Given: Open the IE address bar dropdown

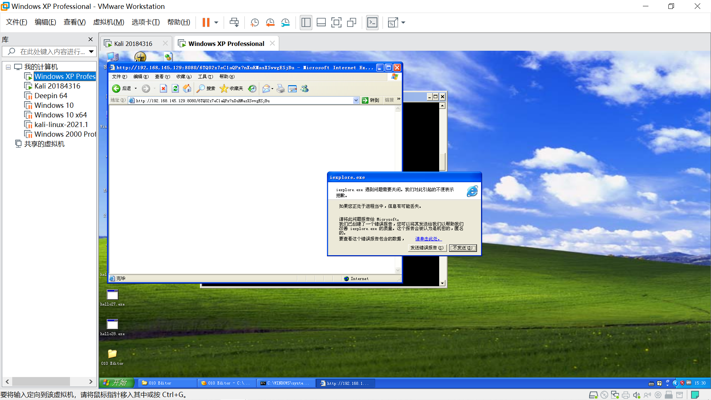Looking at the screenshot, I should (x=356, y=100).
